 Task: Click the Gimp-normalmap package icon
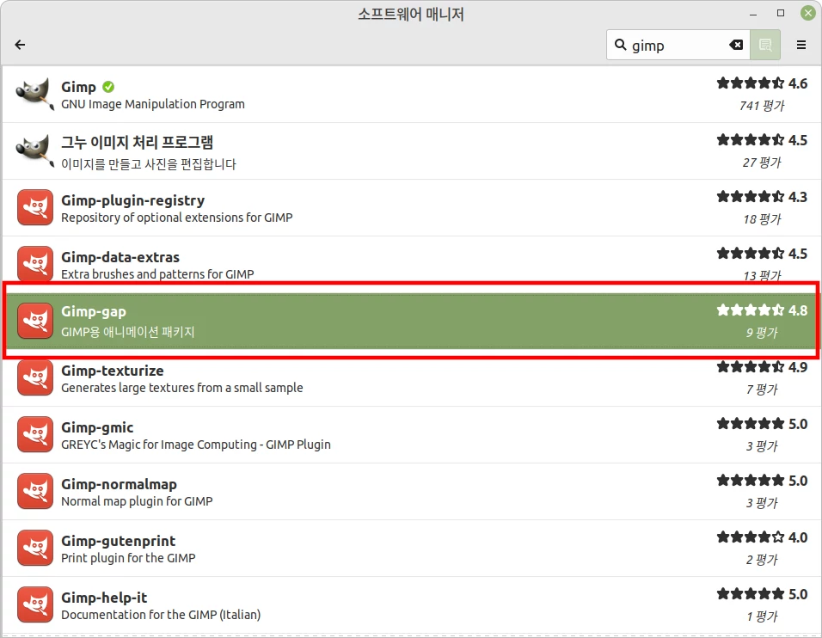[35, 491]
